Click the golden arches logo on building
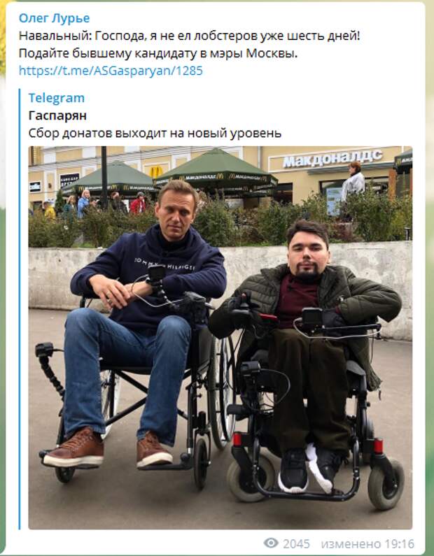The height and width of the screenshot is (556, 434). coord(156,171)
